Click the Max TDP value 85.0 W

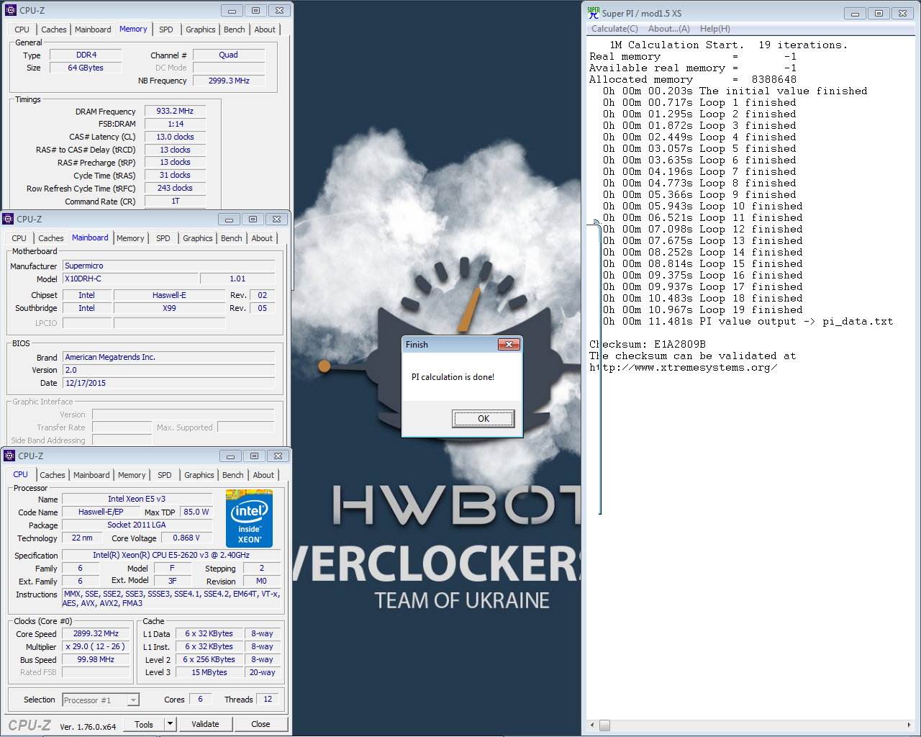tap(196, 512)
